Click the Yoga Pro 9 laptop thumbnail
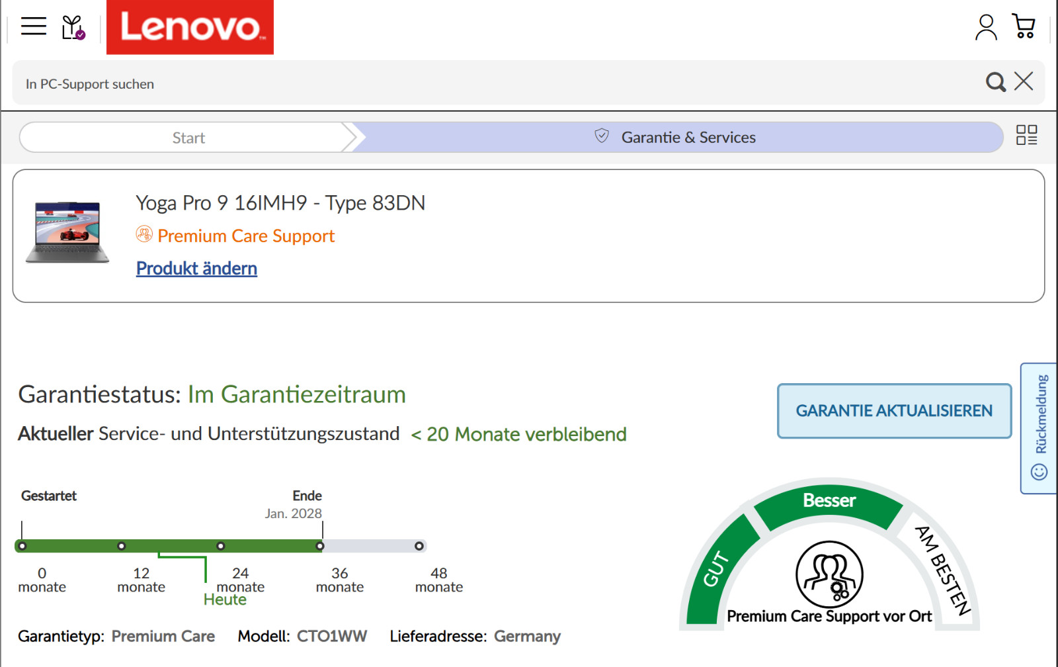The width and height of the screenshot is (1058, 667). coord(67,233)
